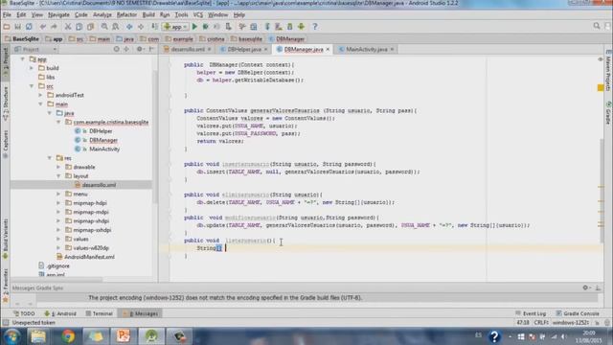Collapse the app folder in tree
Screen dimensions: 613x345
(23, 59)
